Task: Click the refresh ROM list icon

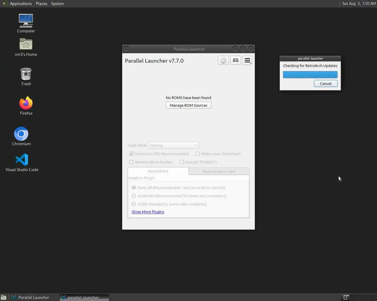Action: pos(223,60)
